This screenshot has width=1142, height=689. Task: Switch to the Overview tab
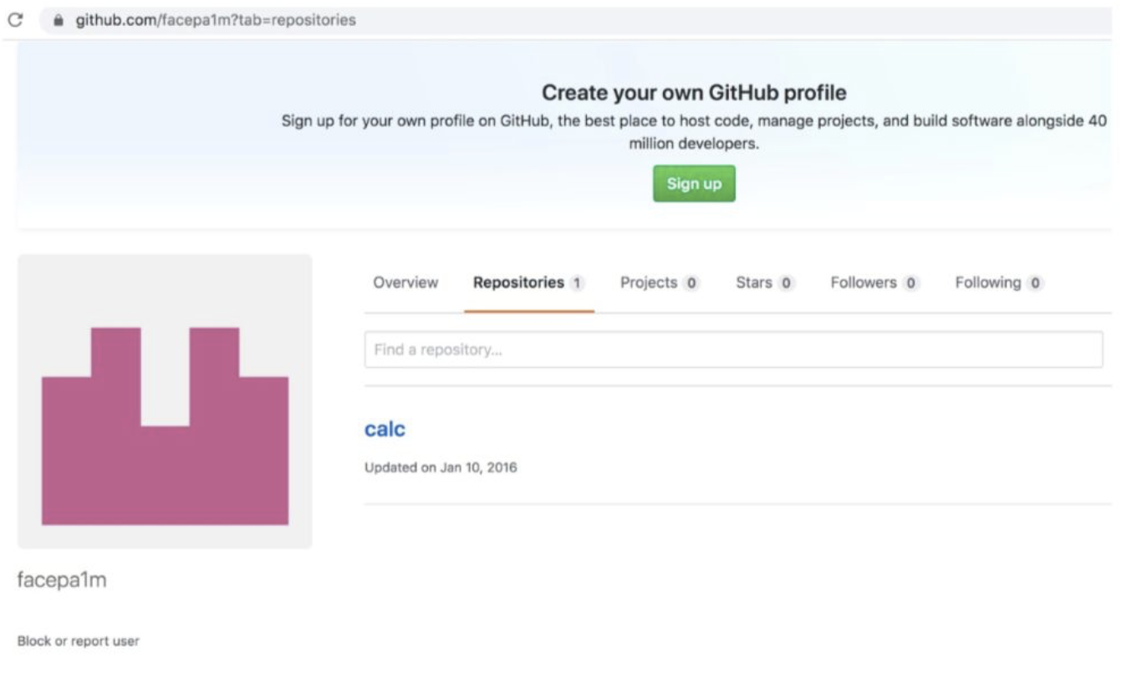pos(405,283)
